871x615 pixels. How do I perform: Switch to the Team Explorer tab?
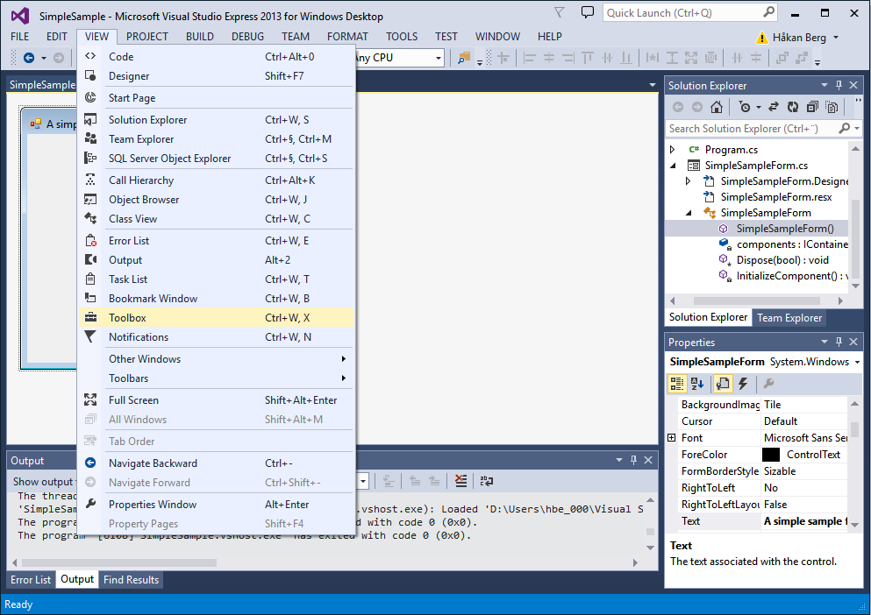coord(789,318)
